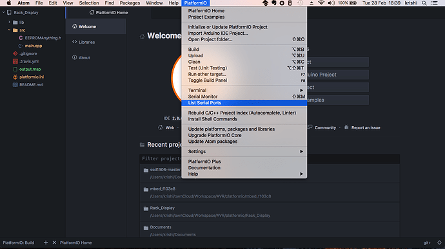Open .travis.yml in the tree
This screenshot has width=445, height=249.
click(x=29, y=61)
